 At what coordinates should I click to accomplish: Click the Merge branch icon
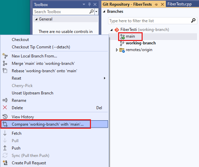(x=5, y=63)
